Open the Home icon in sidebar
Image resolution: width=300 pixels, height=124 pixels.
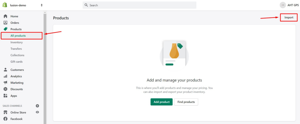click(5, 16)
